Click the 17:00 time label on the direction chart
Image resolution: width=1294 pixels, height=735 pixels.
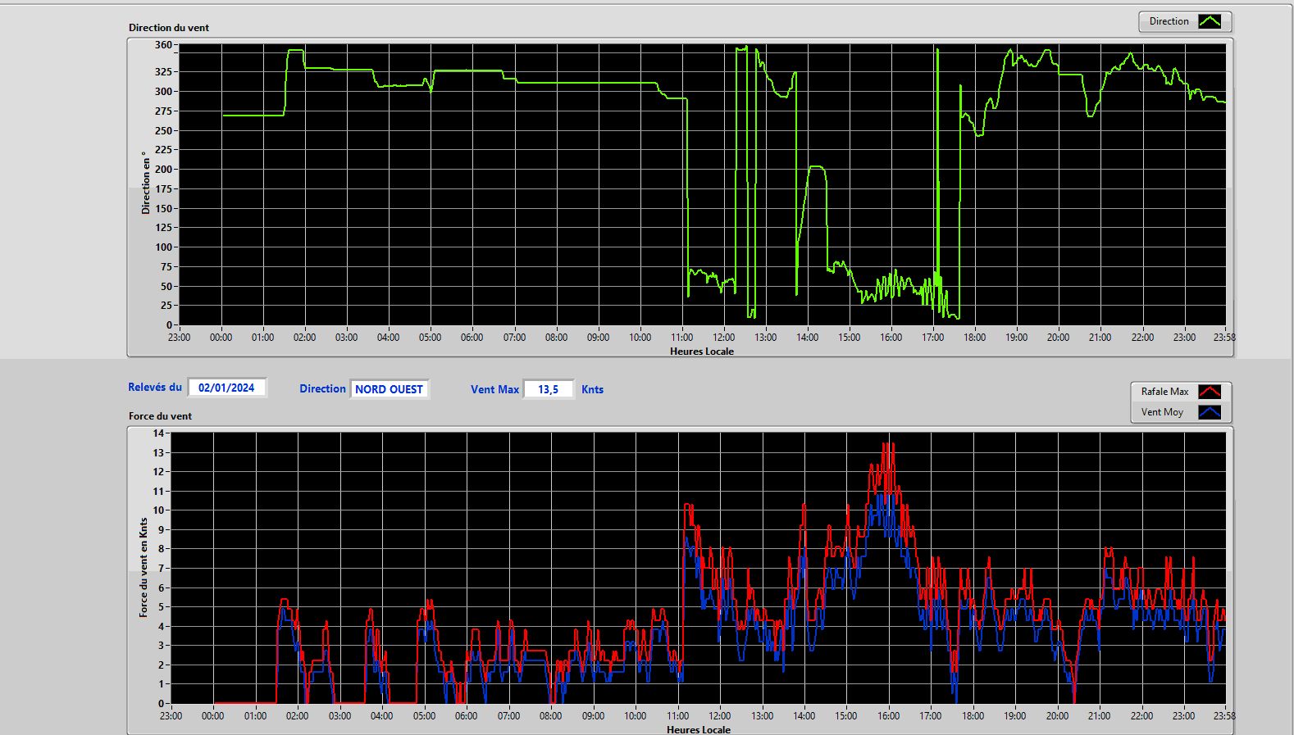pyautogui.click(x=933, y=338)
